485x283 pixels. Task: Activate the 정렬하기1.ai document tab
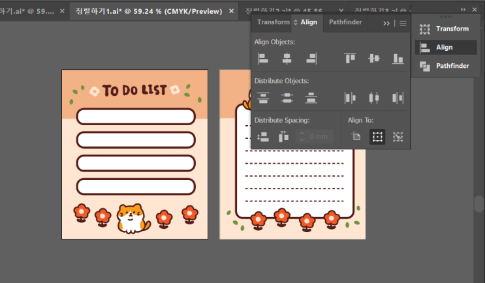tap(149, 12)
